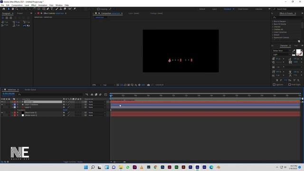The image size is (304, 171).
Task: Click left-align text icon in Paragraph panel
Action: coord(3,18)
